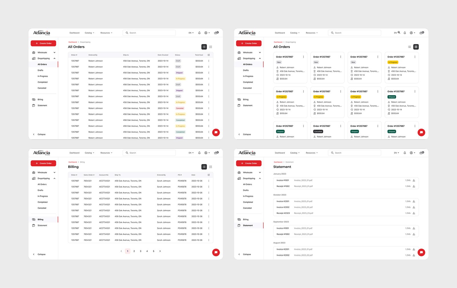Switch the card-view All Orders page to list view
The width and height of the screenshot is (457, 288).
pyautogui.click(x=410, y=47)
